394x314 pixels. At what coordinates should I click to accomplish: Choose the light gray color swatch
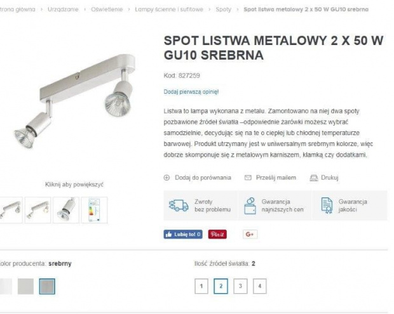click(25, 287)
